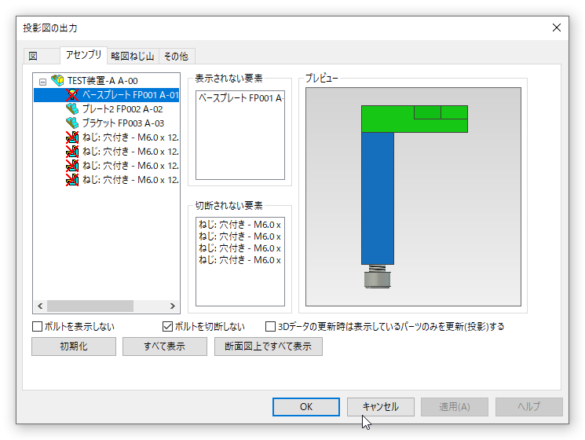The height and width of the screenshot is (440, 585).
Task: Open the 図 tab
Action: tap(41, 56)
